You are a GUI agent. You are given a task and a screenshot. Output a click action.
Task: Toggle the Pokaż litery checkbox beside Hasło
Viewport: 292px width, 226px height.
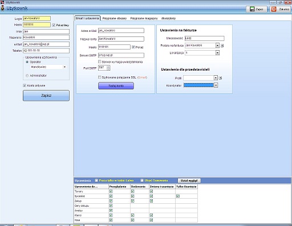pyautogui.click(x=54, y=25)
